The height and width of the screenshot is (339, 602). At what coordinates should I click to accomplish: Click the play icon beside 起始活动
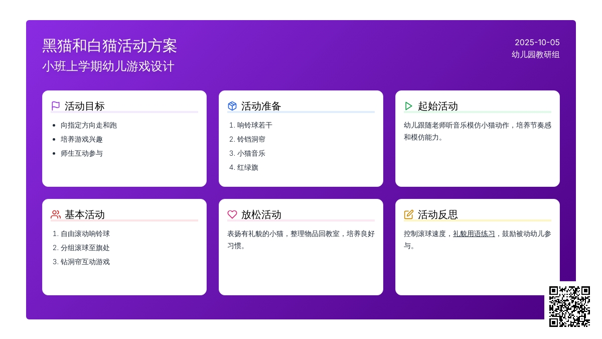click(x=409, y=106)
